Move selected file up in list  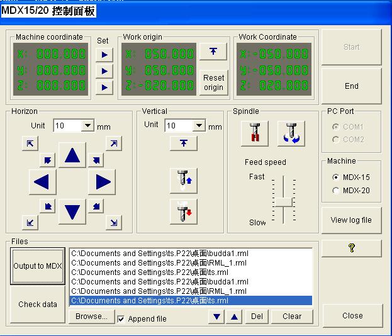click(234, 316)
